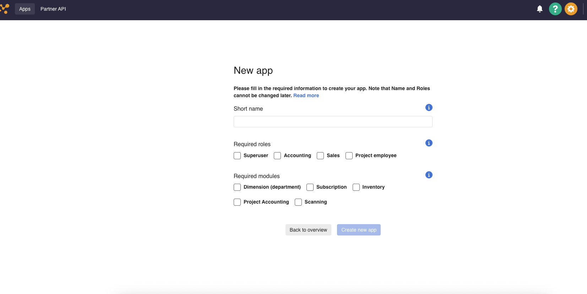Open the notifications bell
Image resolution: width=587 pixels, height=294 pixels.
(x=539, y=9)
